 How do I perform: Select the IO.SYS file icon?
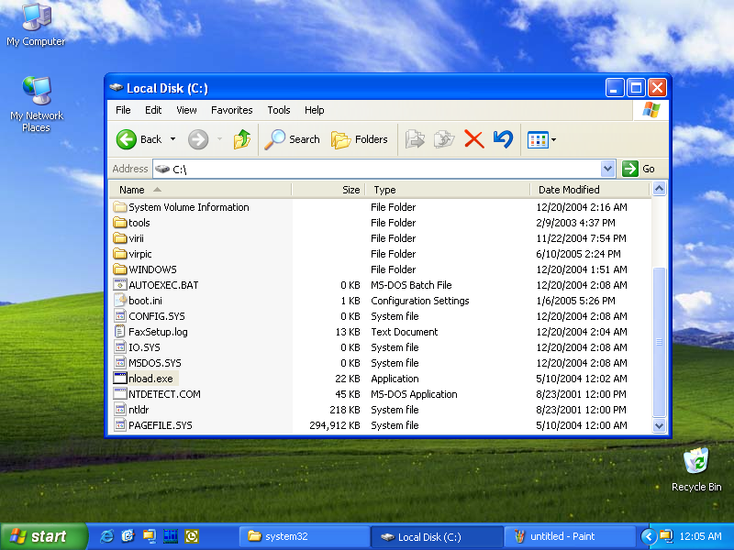120,347
